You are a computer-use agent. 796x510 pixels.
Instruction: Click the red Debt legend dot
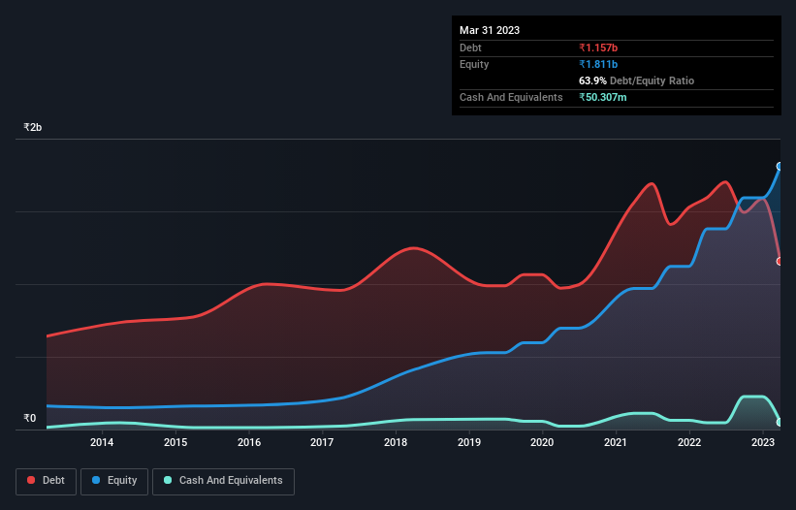pyautogui.click(x=31, y=480)
